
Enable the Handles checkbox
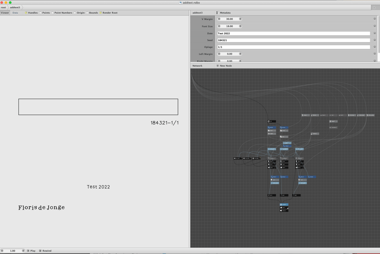(x=26, y=13)
